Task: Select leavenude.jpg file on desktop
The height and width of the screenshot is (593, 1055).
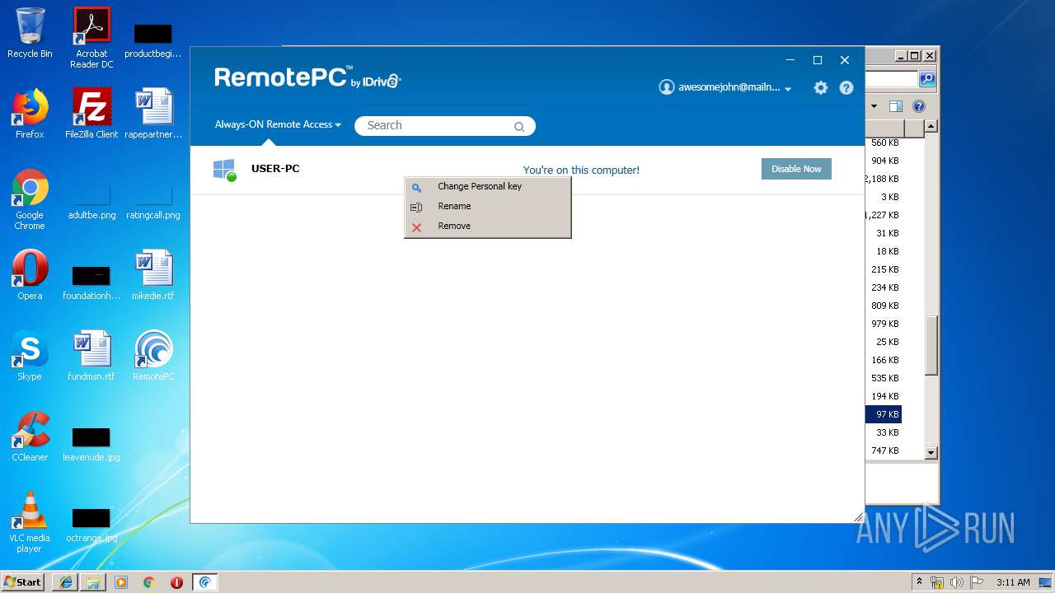Action: click(x=91, y=443)
